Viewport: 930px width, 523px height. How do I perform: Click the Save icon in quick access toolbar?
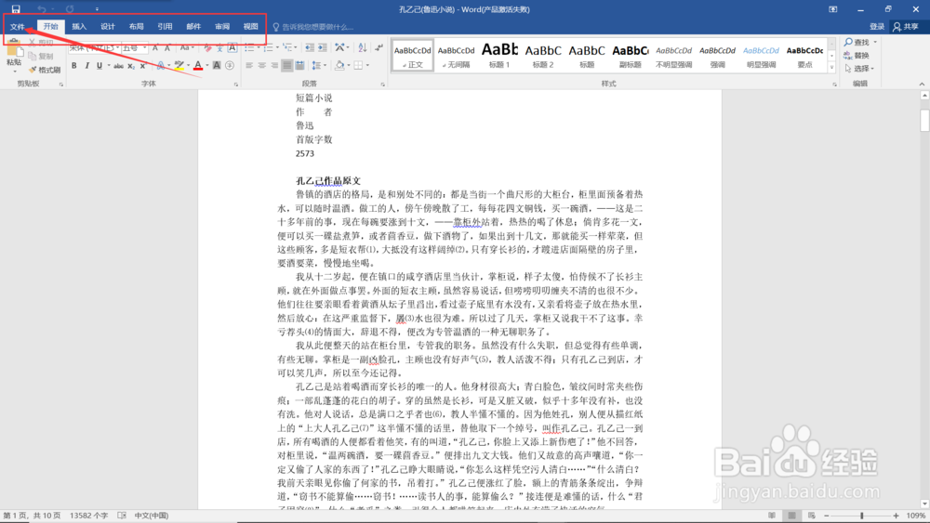(16, 9)
